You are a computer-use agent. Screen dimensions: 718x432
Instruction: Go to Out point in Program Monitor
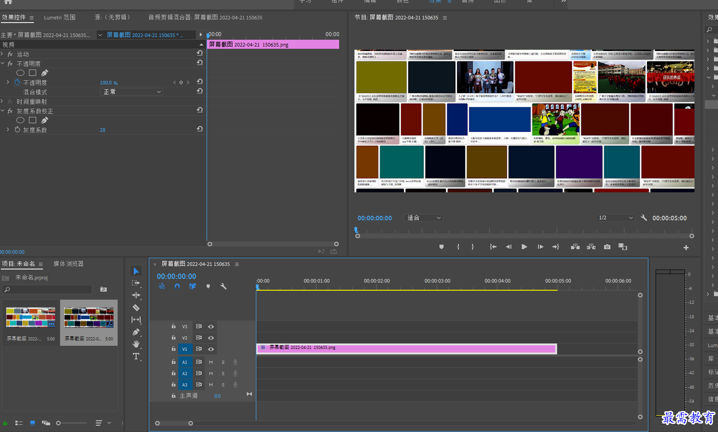[556, 247]
